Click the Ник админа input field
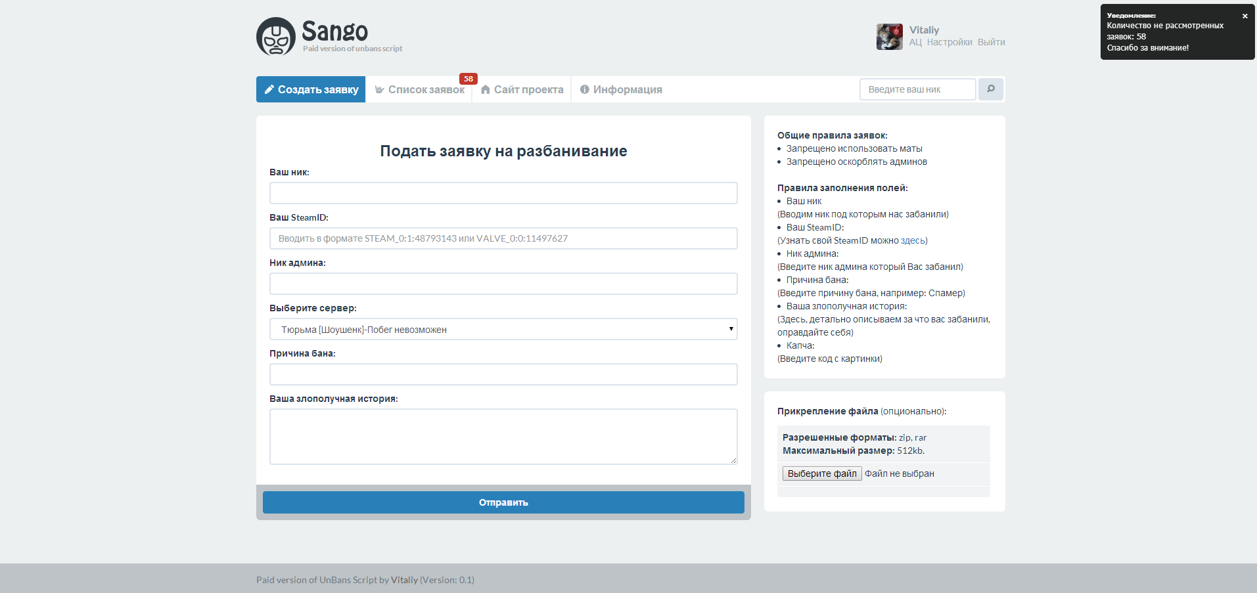The width and height of the screenshot is (1257, 593). (x=503, y=284)
